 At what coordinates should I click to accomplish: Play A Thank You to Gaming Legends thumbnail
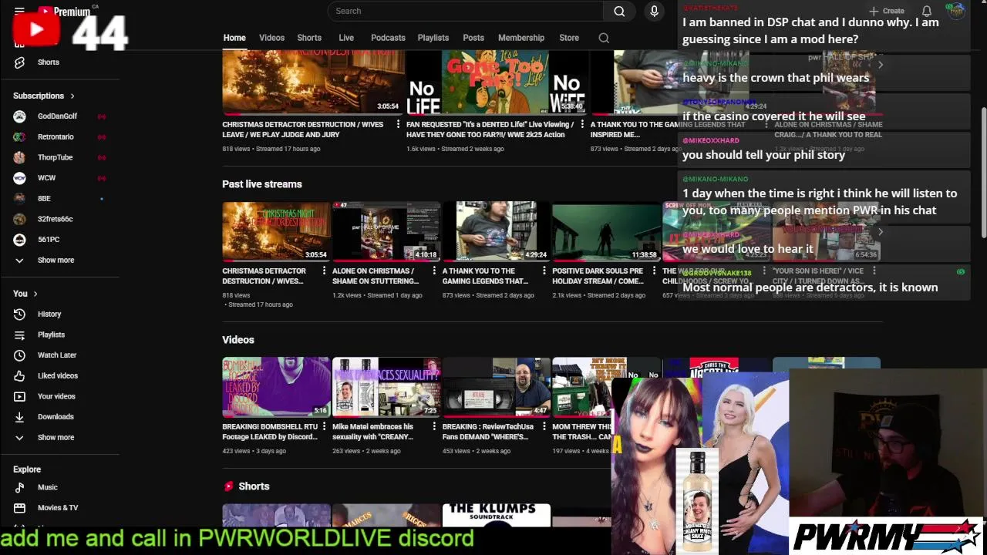496,231
